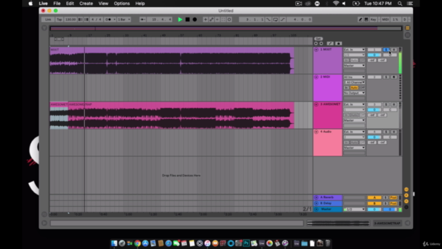Set track 2 MIDI monitor to Auto
Screen dimensions: 442x249
pos(354,88)
